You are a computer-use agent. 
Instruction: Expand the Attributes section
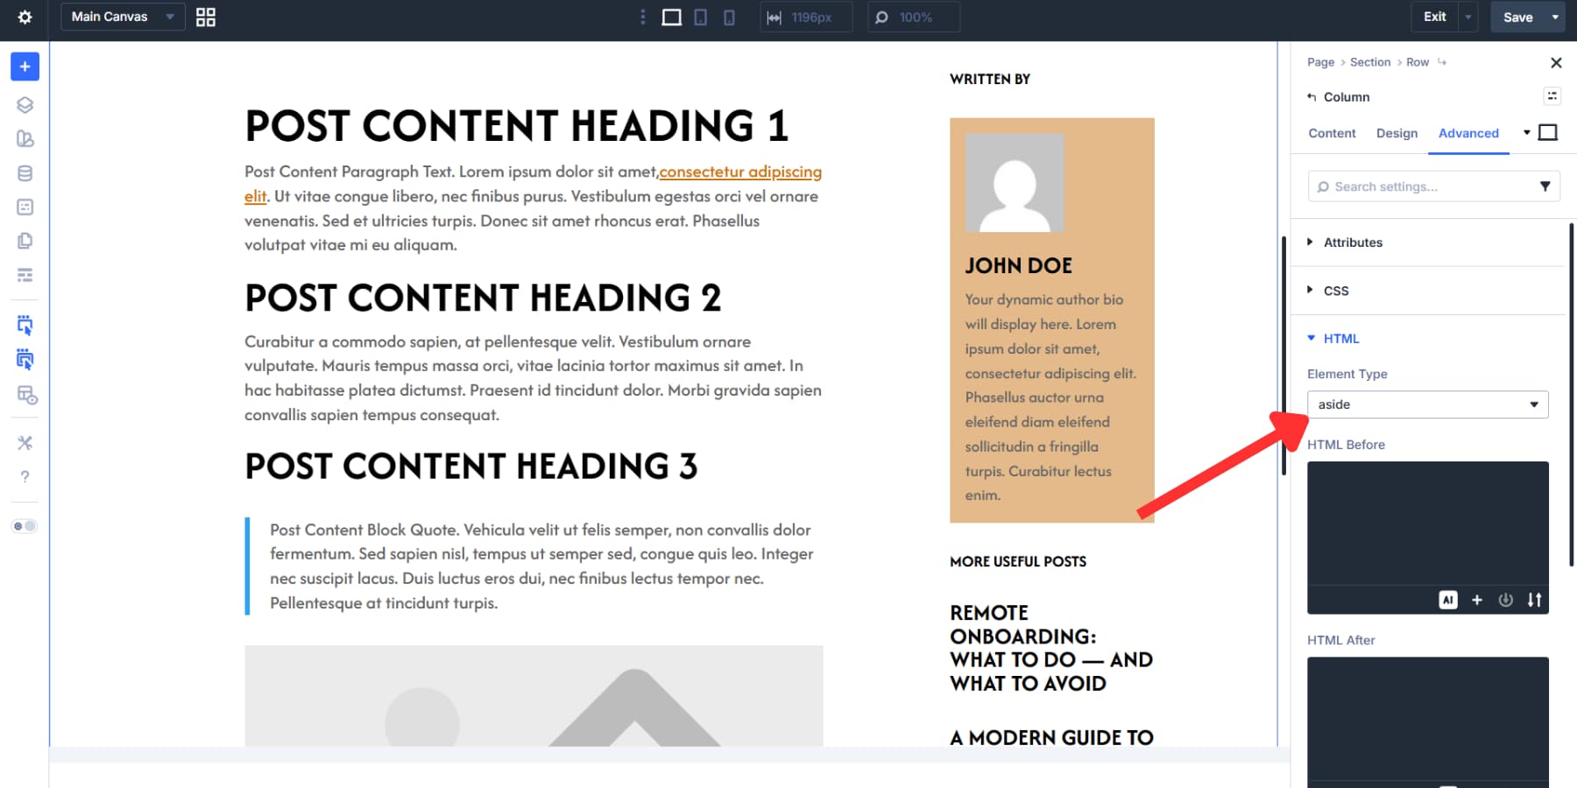click(1354, 243)
